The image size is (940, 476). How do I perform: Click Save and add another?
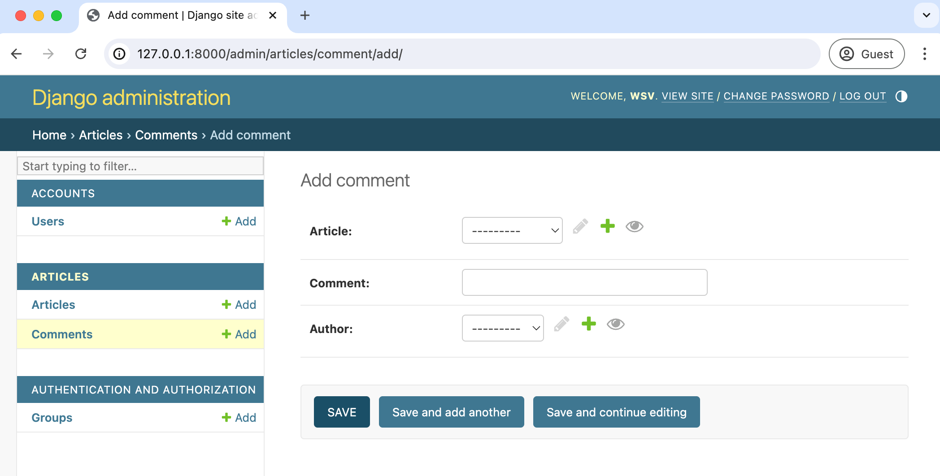[x=451, y=412]
